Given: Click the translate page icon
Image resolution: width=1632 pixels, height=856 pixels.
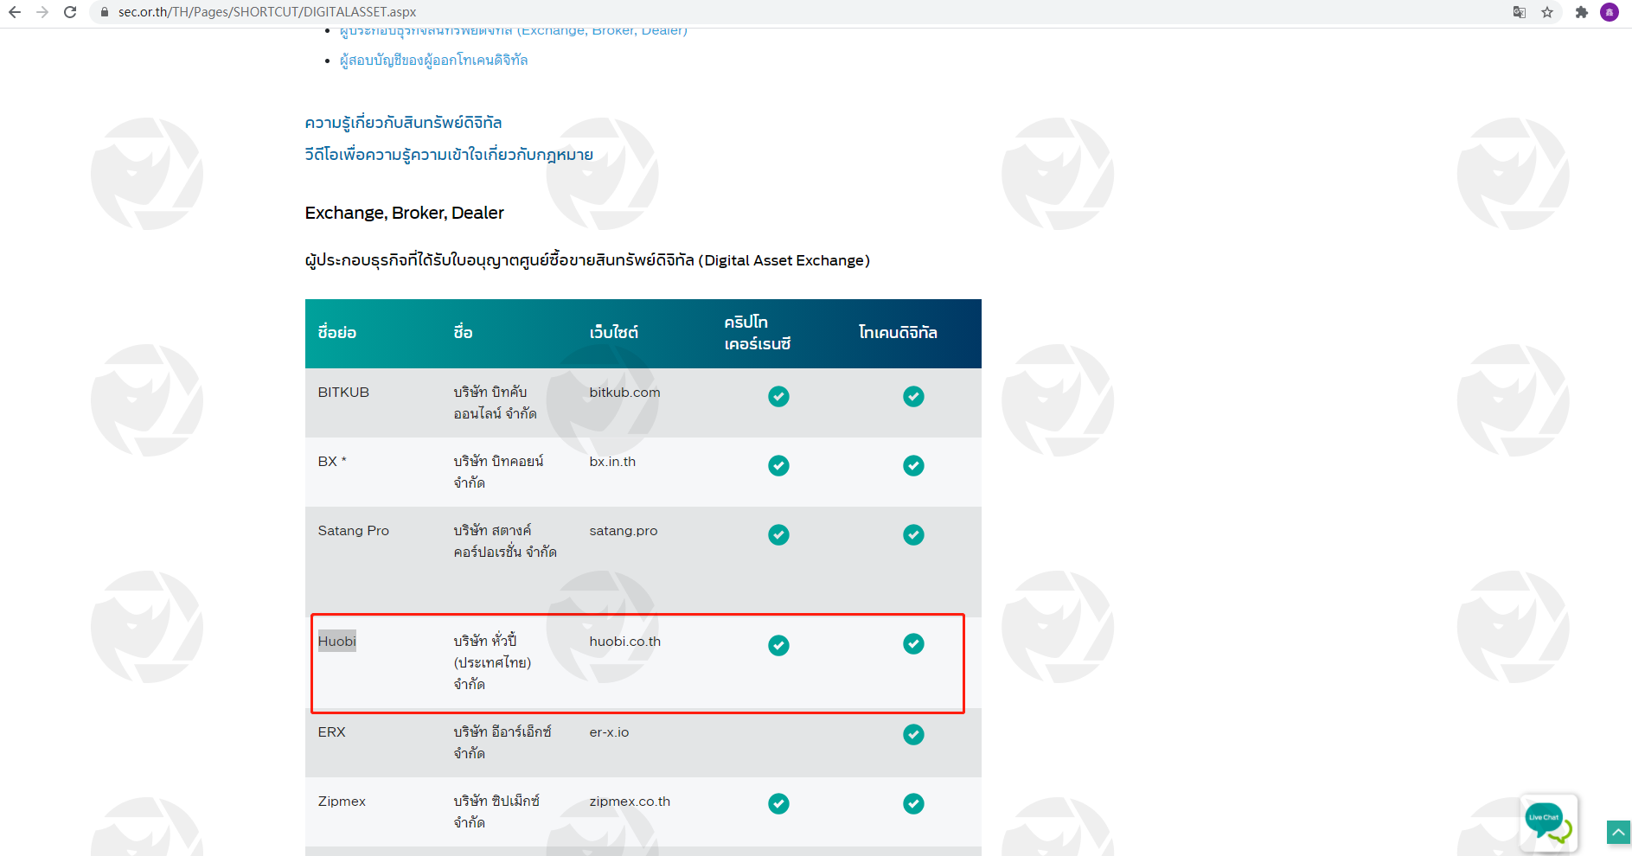Looking at the screenshot, I should click(1520, 12).
